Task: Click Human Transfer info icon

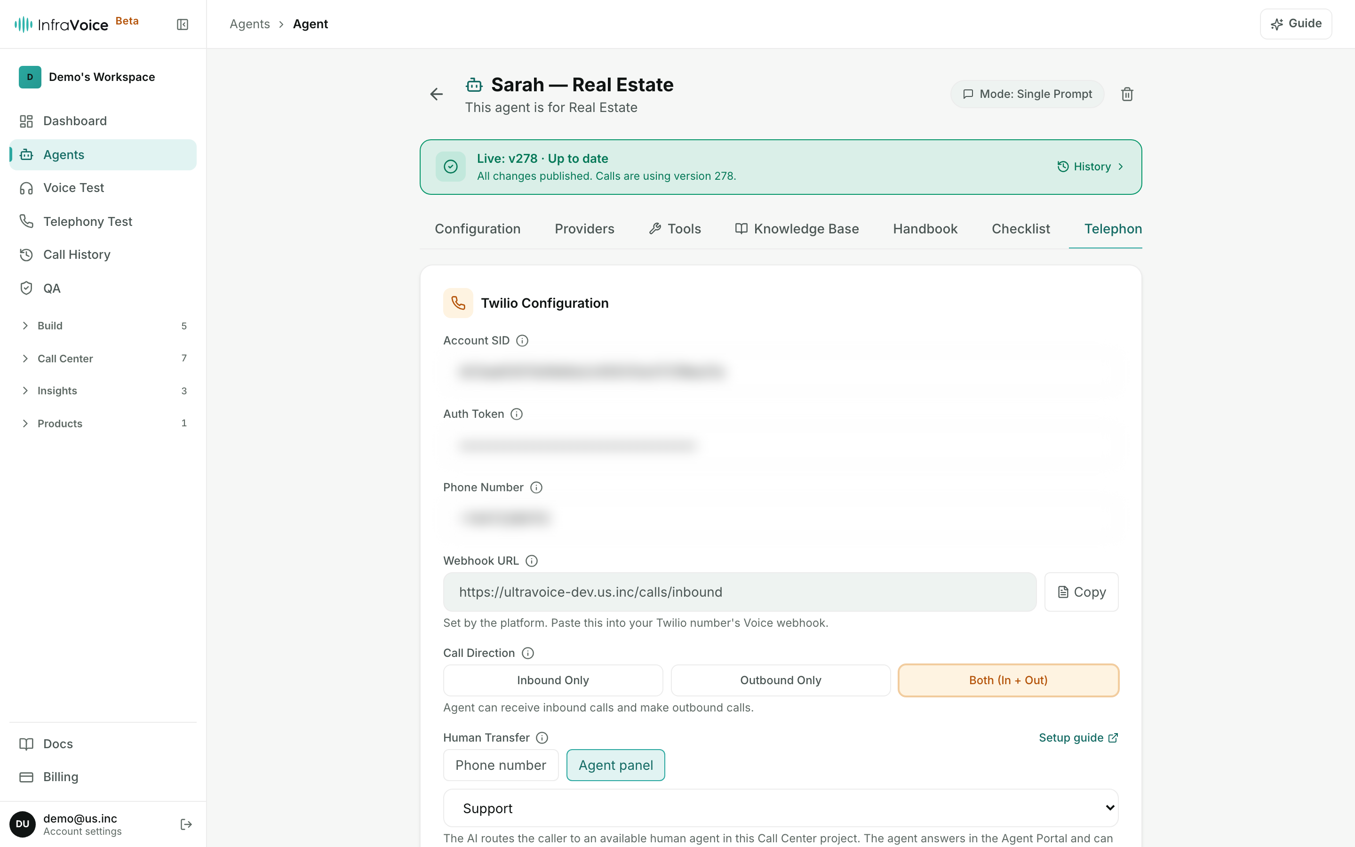Action: (542, 738)
